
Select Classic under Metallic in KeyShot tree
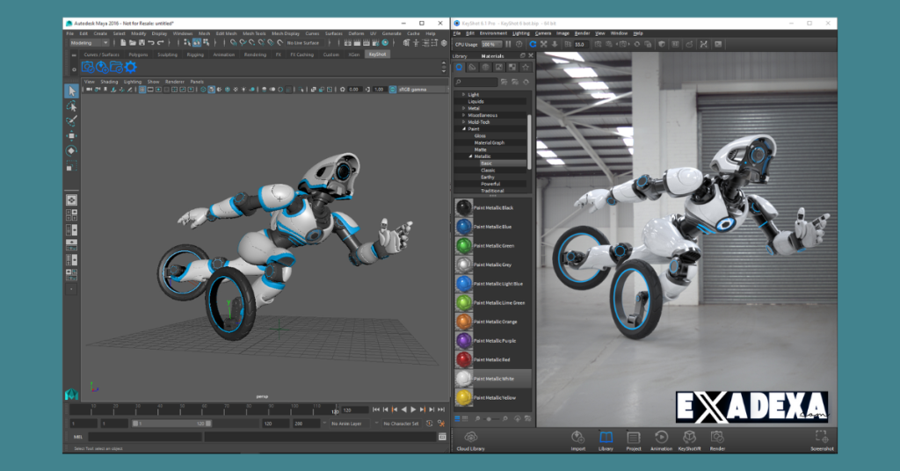488,170
